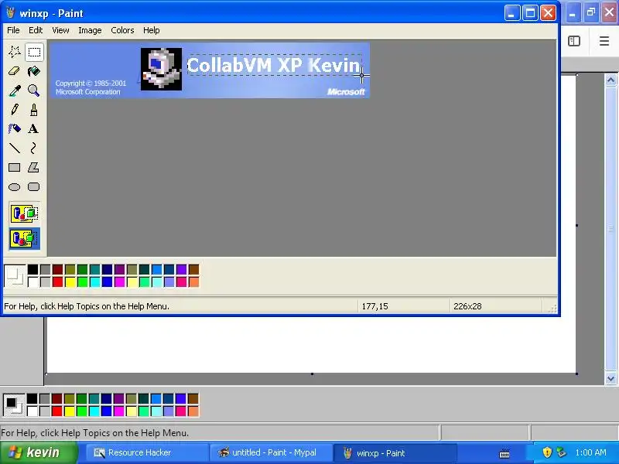Pick white in winxp Paint palette
Viewport: 619px width, 464px height.
[x=33, y=281]
